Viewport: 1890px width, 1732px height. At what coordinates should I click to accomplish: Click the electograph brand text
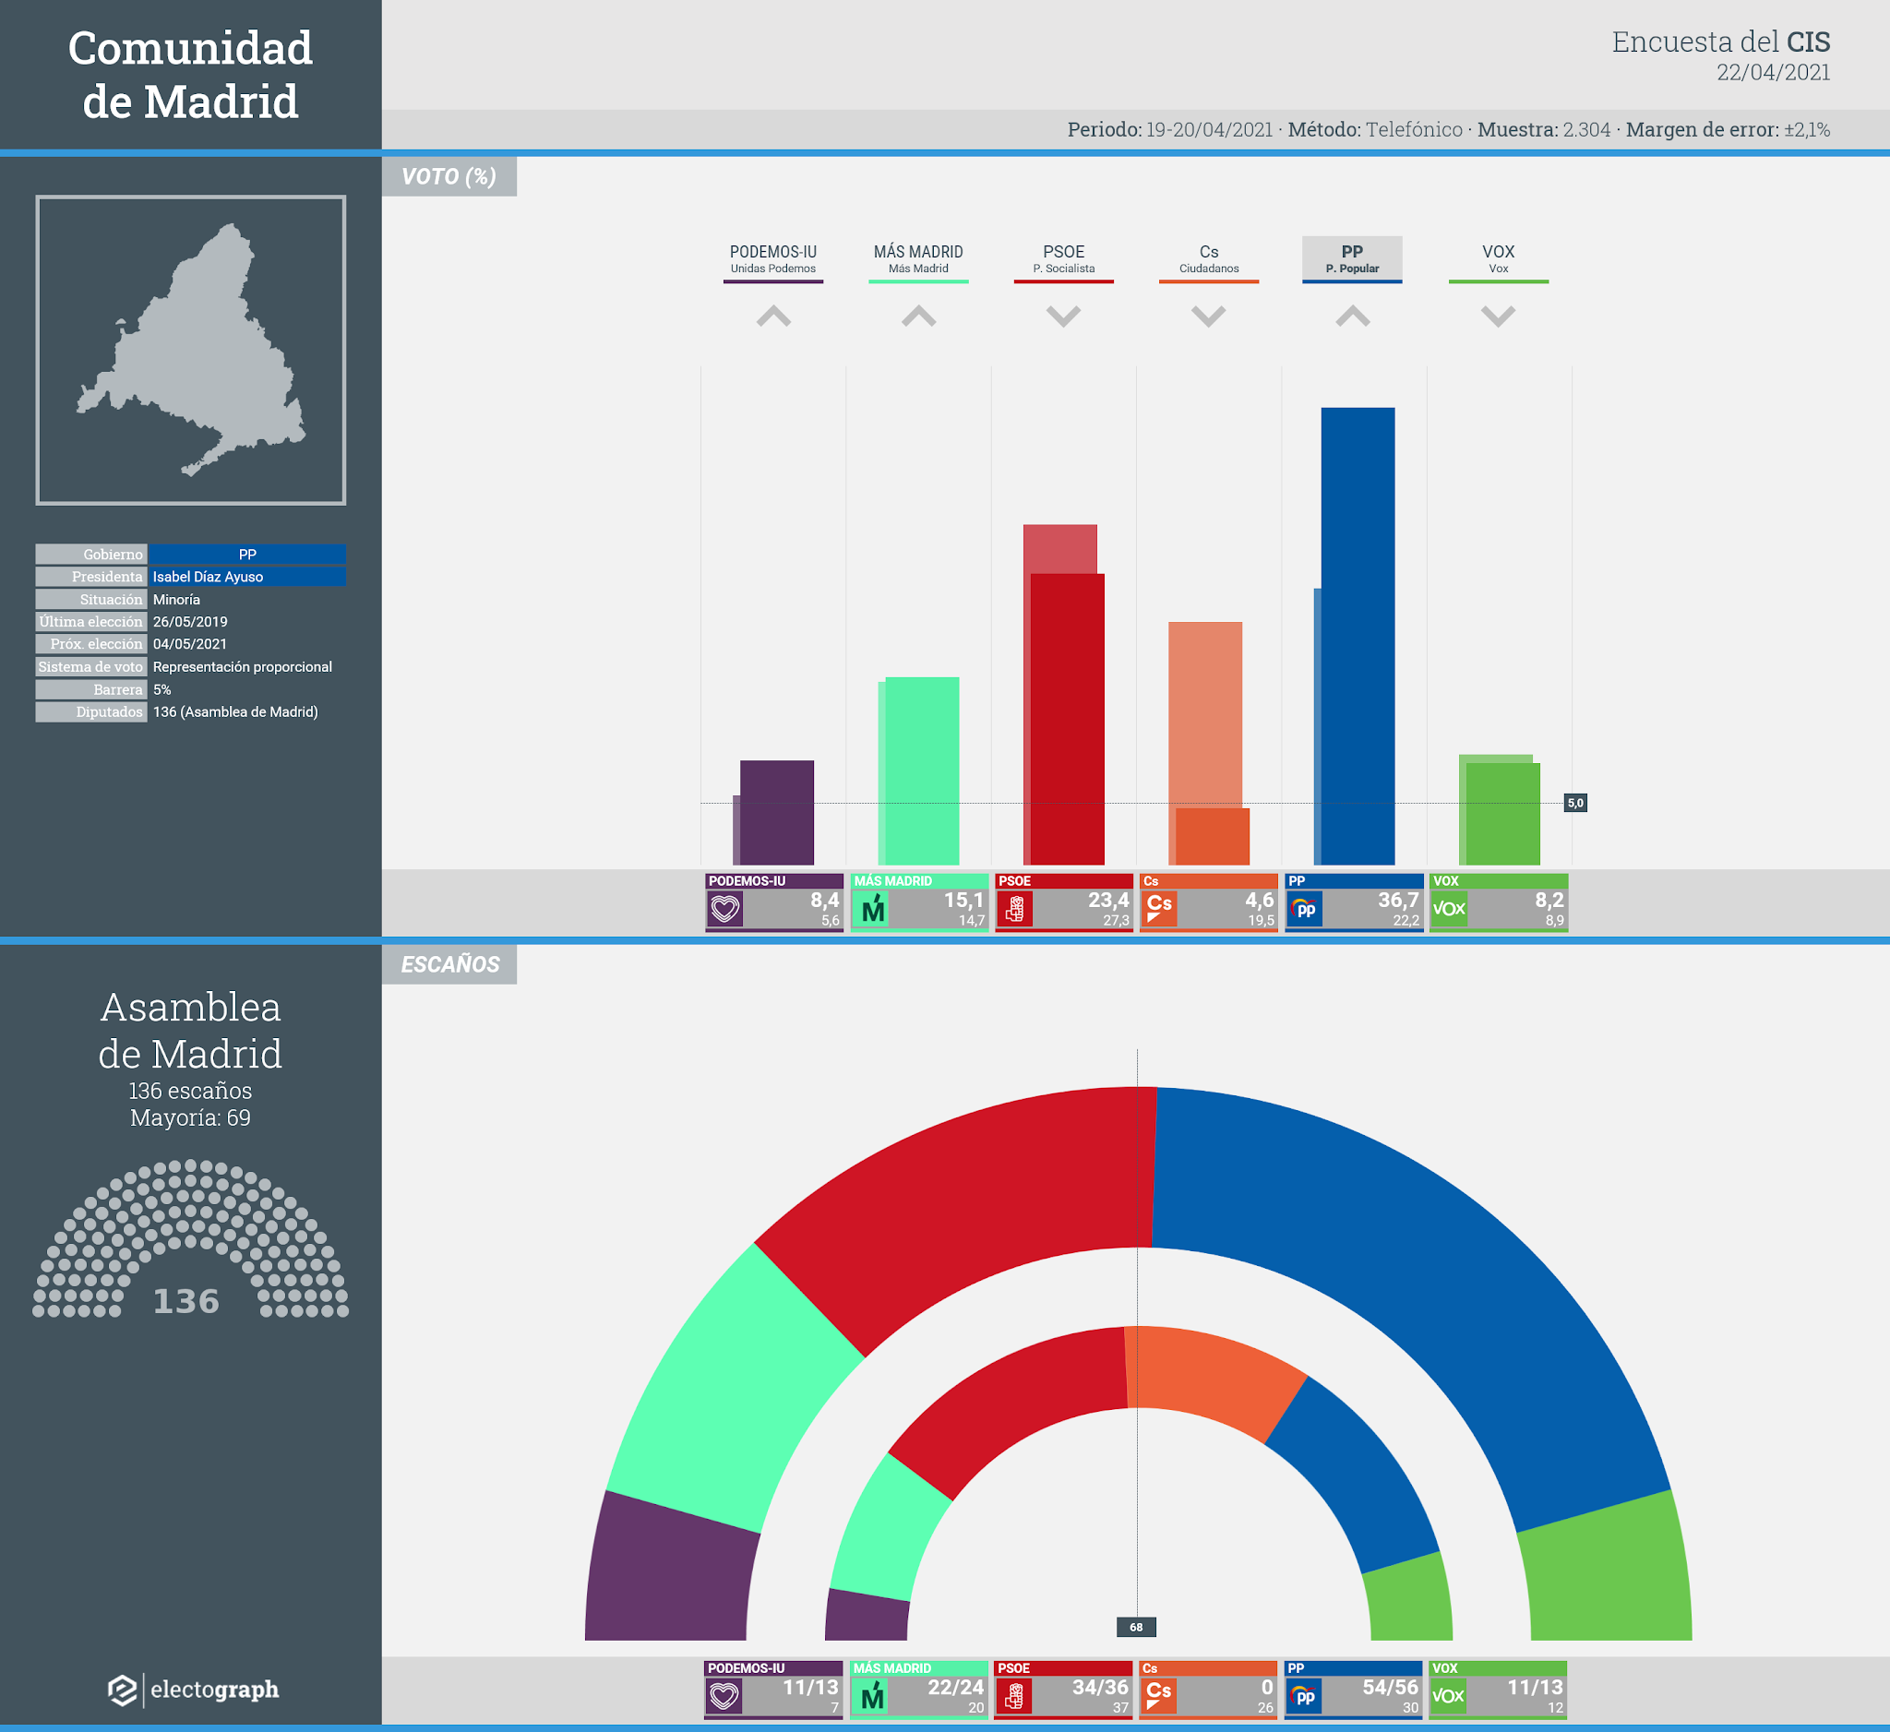coord(215,1690)
